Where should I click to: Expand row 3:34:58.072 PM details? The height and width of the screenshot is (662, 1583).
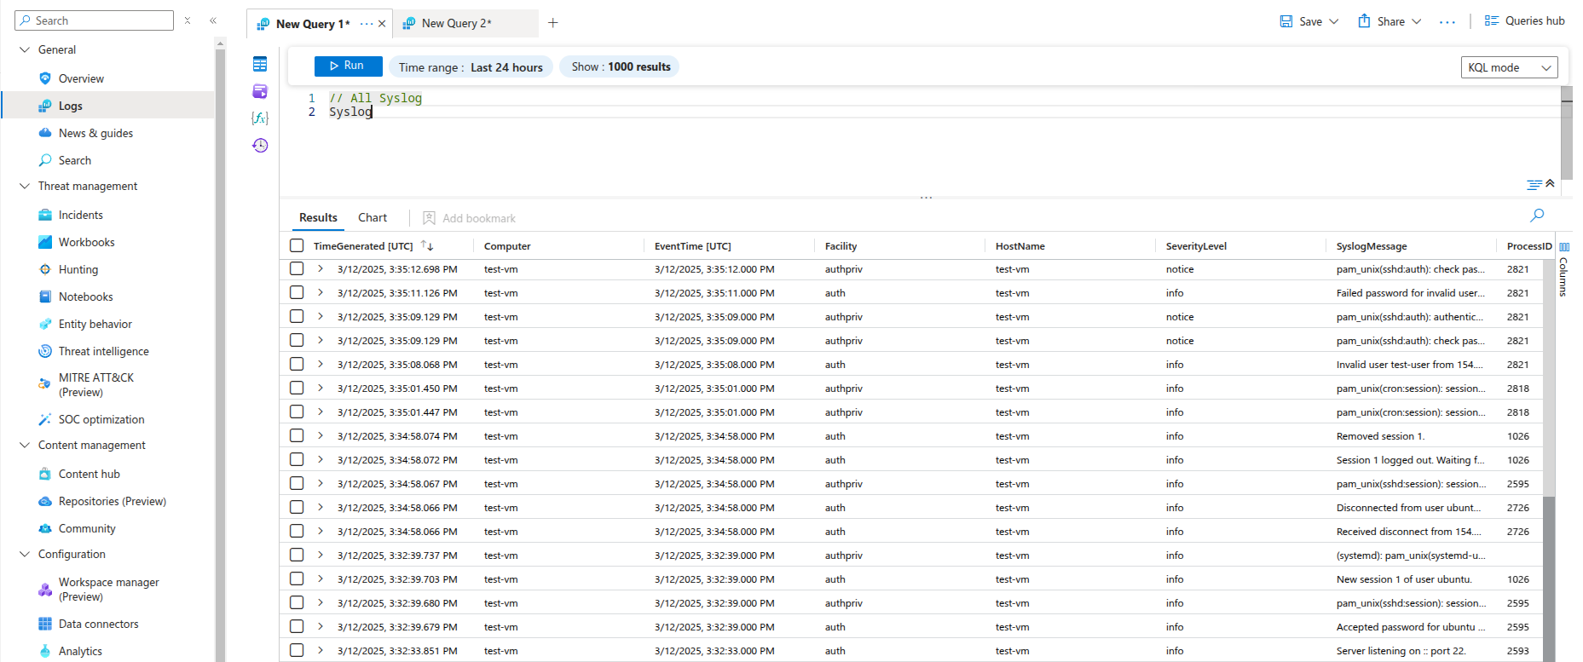321,459
